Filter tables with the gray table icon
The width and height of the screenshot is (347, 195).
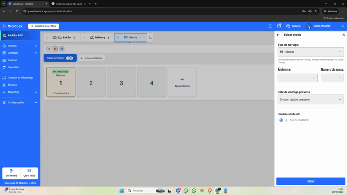(x=49, y=49)
